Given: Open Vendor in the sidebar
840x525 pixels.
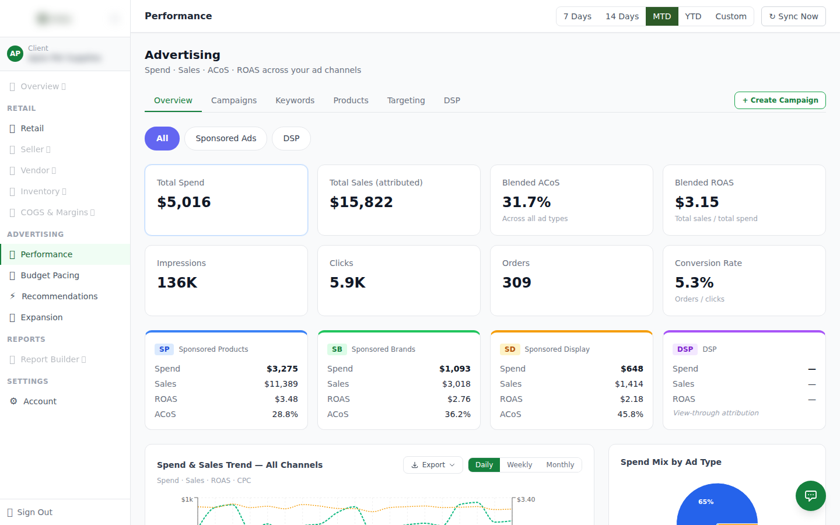Looking at the screenshot, I should (65, 170).
